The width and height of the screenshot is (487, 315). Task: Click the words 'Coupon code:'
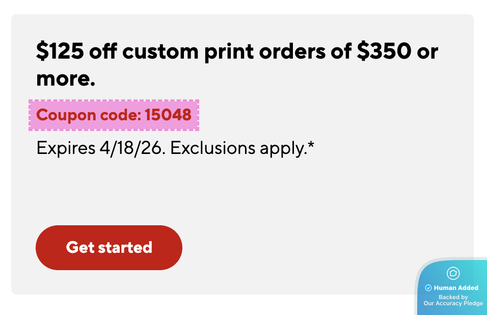tap(89, 115)
